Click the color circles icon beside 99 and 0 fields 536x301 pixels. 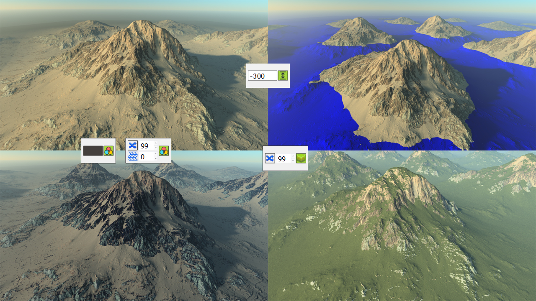tap(164, 151)
